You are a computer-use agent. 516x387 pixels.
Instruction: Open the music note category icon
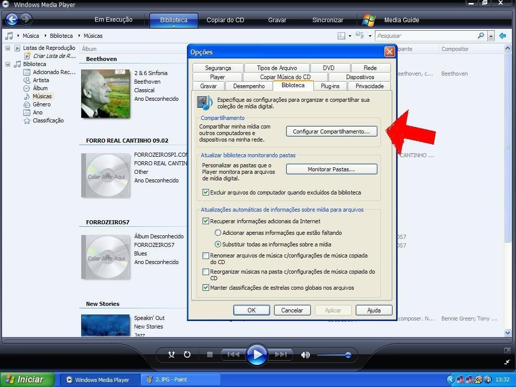tap(9, 36)
